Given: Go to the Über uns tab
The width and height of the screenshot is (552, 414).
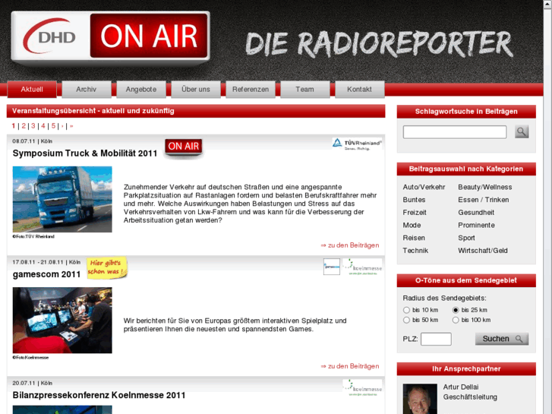Looking at the screenshot, I should pos(196,90).
